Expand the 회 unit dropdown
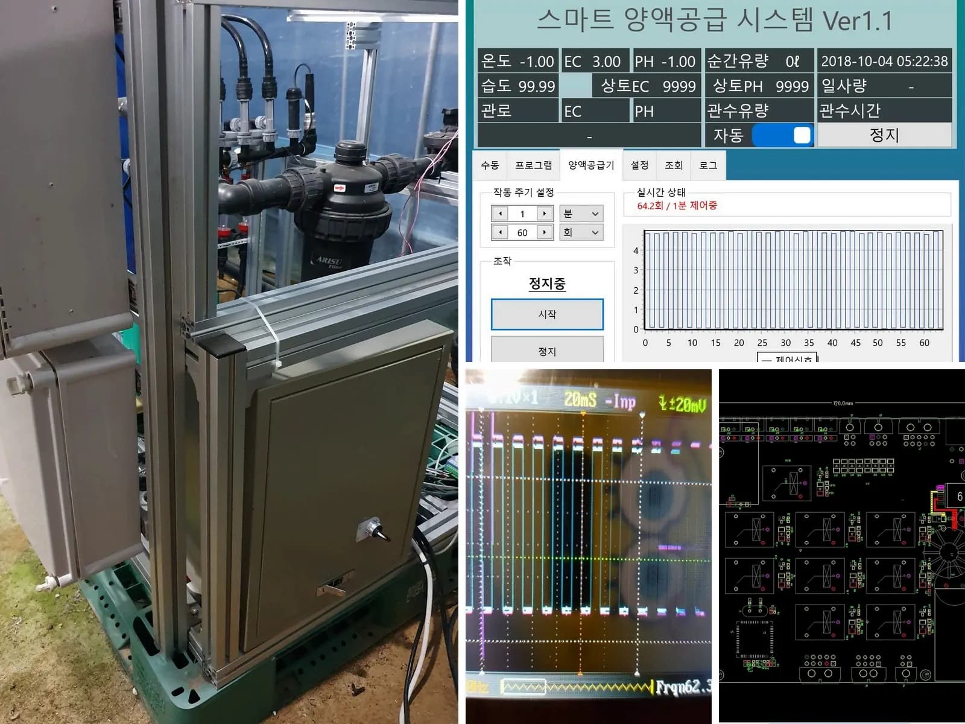Viewport: 965px width, 724px height. (x=581, y=232)
